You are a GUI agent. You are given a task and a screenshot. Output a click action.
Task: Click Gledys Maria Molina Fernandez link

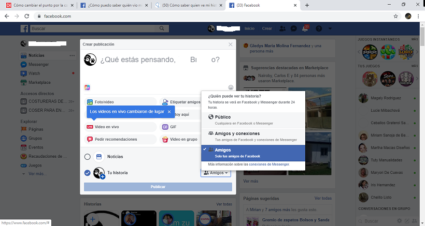pos(280,46)
